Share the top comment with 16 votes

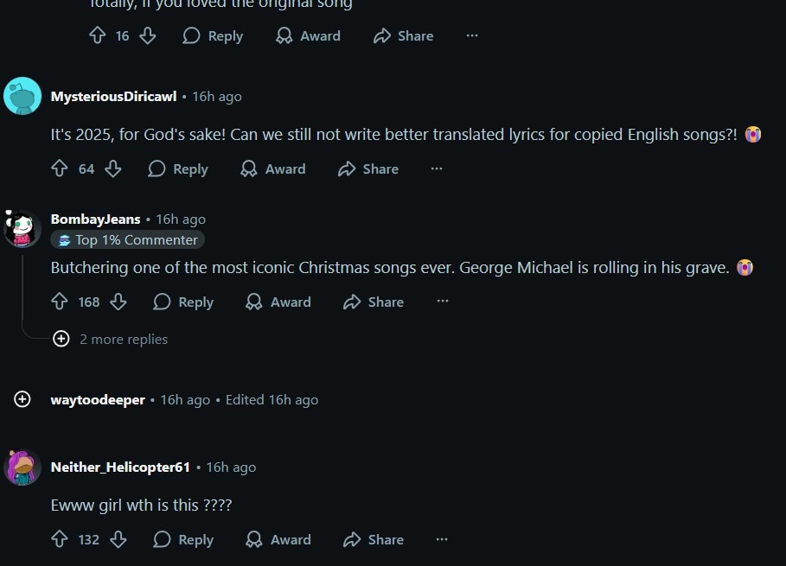tap(403, 35)
